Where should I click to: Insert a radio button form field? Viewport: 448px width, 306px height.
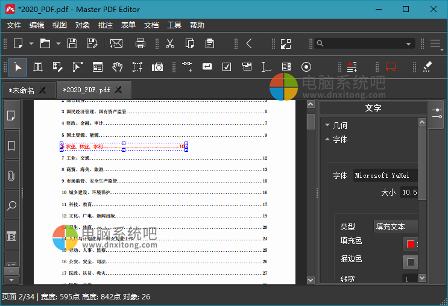(x=306, y=67)
